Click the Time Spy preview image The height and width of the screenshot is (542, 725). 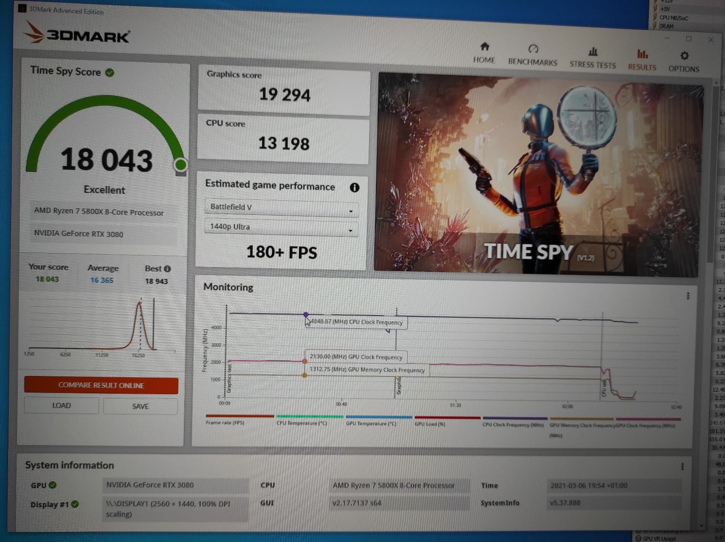coord(539,176)
